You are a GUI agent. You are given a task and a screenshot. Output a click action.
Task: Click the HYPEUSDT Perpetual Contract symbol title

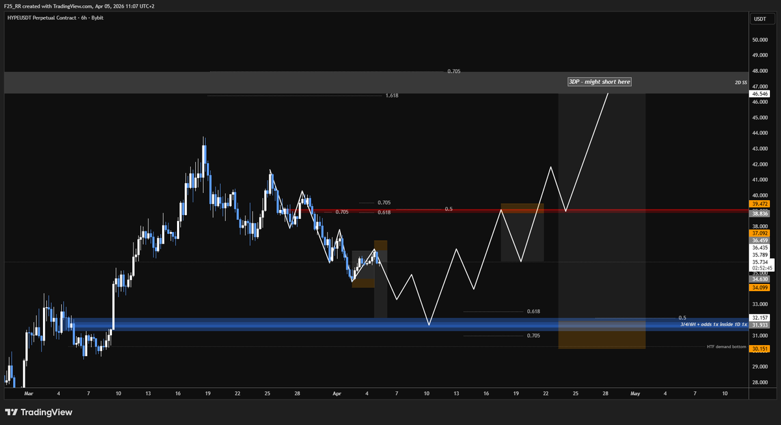(x=43, y=18)
